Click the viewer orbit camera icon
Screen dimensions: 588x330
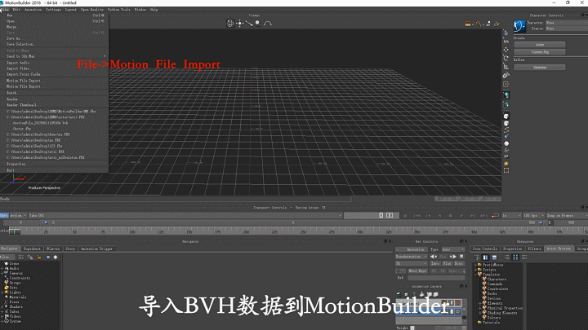tap(230, 23)
